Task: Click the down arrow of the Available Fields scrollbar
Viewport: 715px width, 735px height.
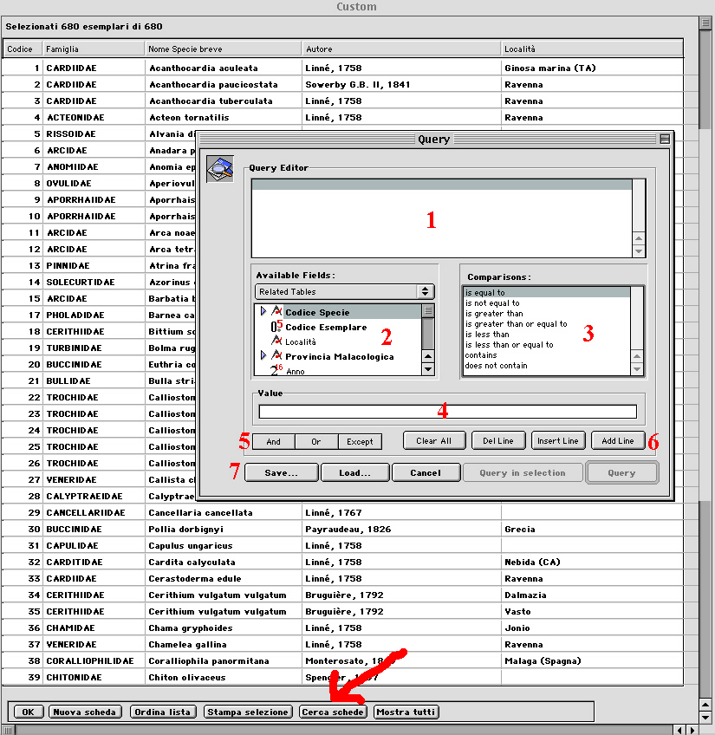Action: [x=427, y=369]
